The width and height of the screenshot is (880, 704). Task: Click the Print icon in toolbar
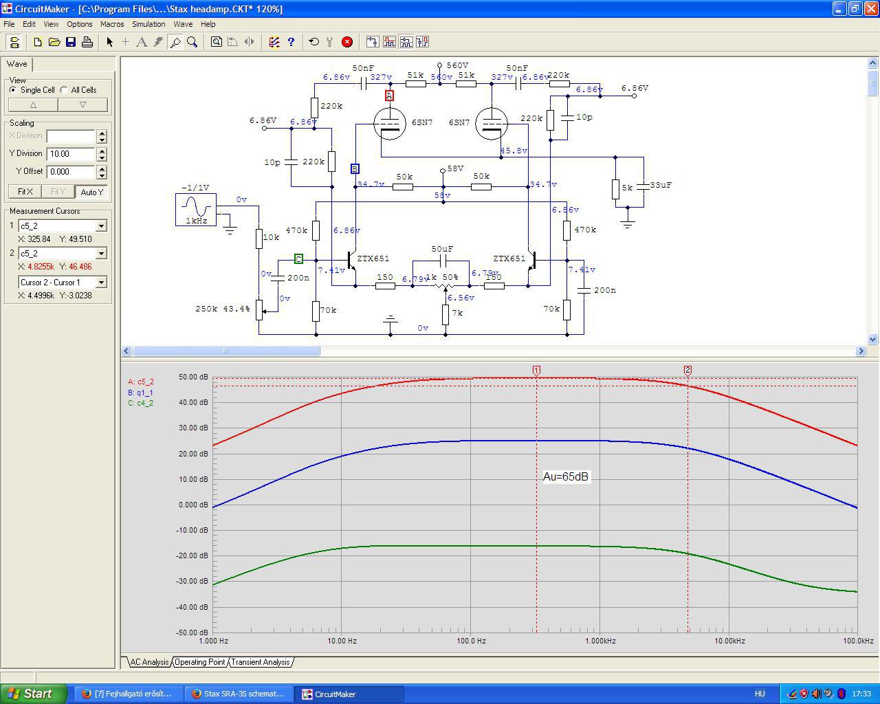[87, 42]
